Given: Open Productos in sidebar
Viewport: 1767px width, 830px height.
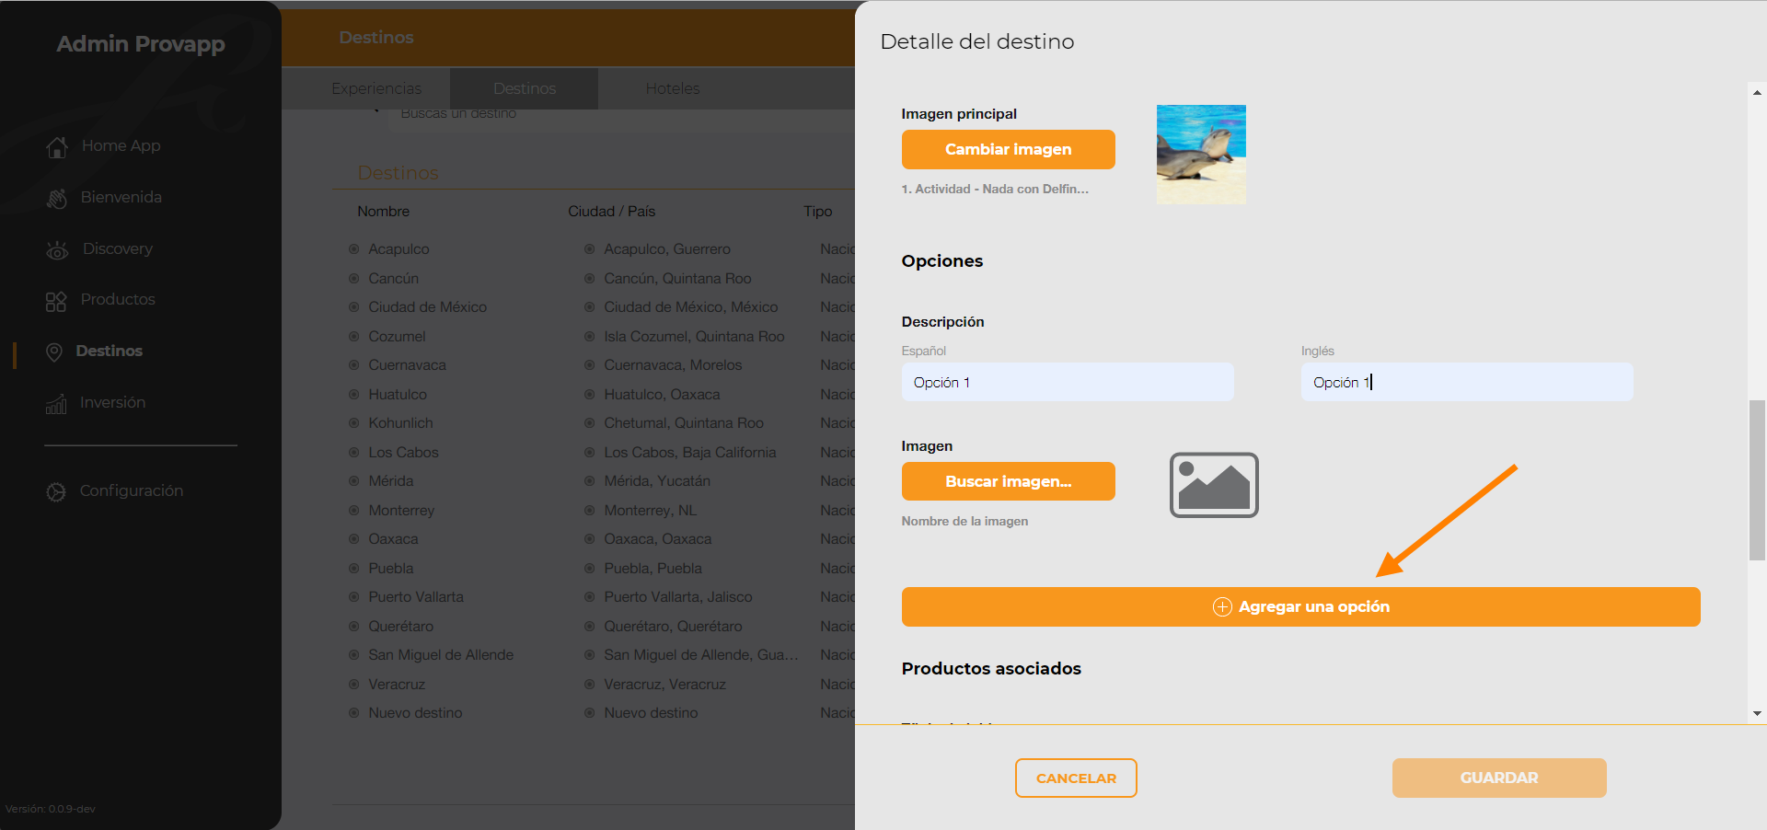Looking at the screenshot, I should pos(117,299).
